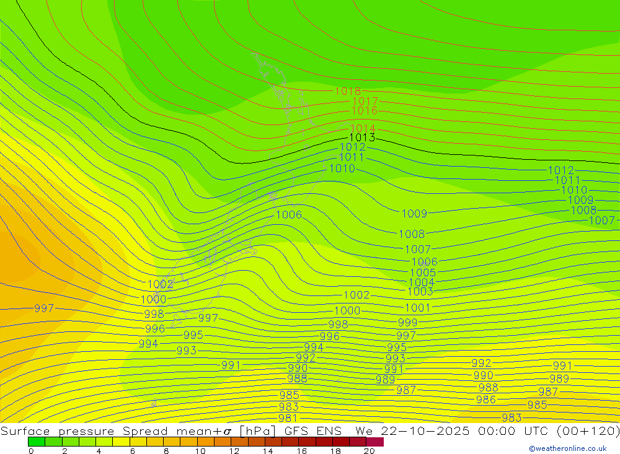This screenshot has width=620, height=454.
Task: Select the 1016 pressure contour label
Action: 364,111
